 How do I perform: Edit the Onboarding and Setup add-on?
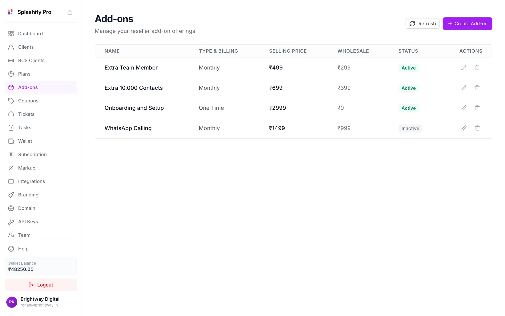464,108
